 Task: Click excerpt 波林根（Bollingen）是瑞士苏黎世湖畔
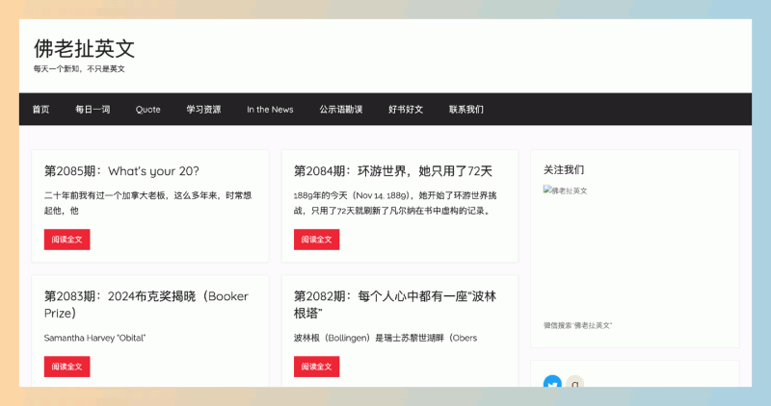click(385, 338)
